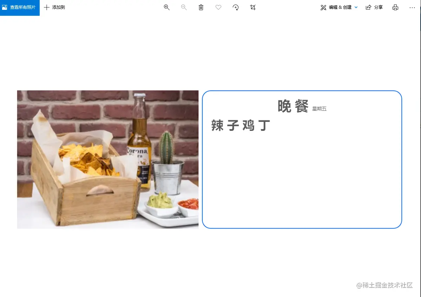Open the See all photos button
Screen dimensions: 421x297
point(20,7)
